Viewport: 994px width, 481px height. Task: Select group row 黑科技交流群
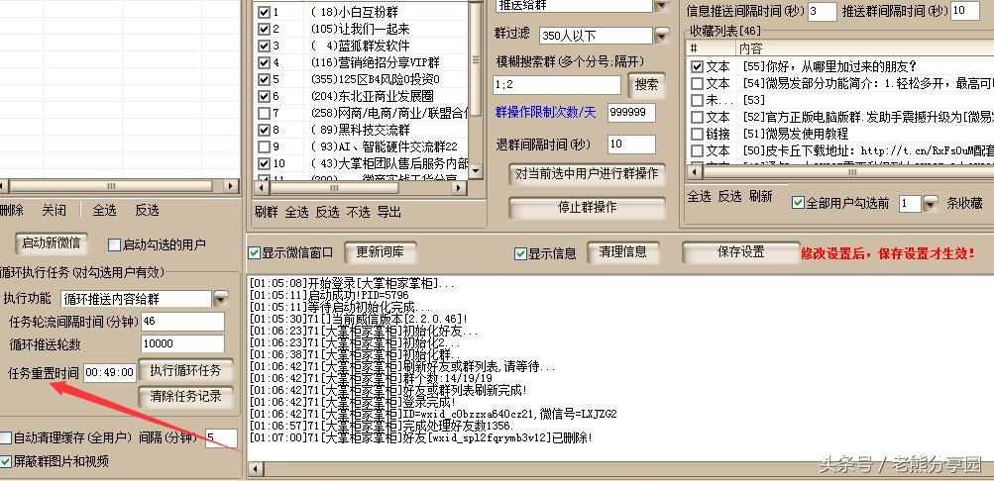362,130
